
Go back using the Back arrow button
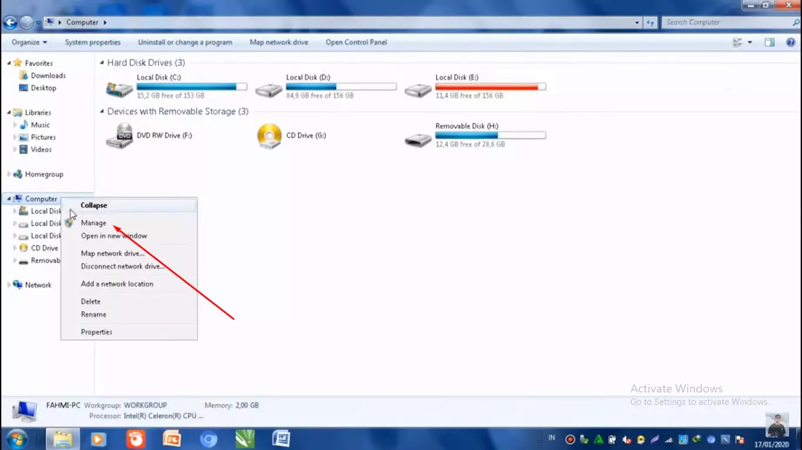[10, 22]
